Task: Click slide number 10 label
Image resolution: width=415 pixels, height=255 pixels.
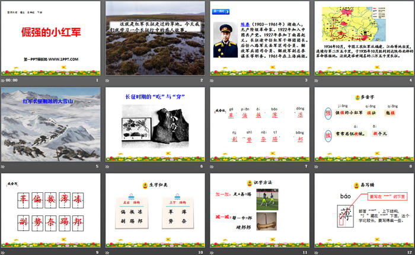Action: pos(200,253)
